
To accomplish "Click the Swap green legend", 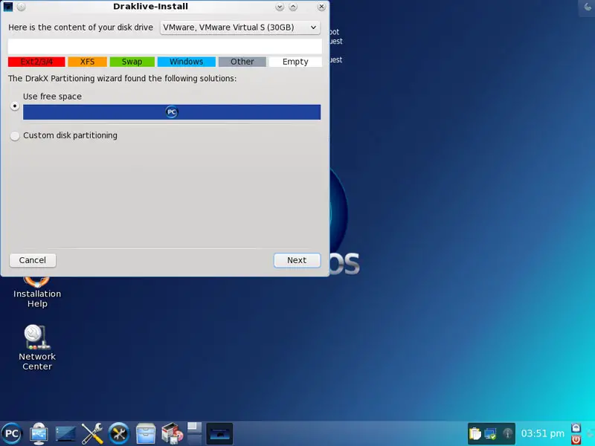I will 132,62.
